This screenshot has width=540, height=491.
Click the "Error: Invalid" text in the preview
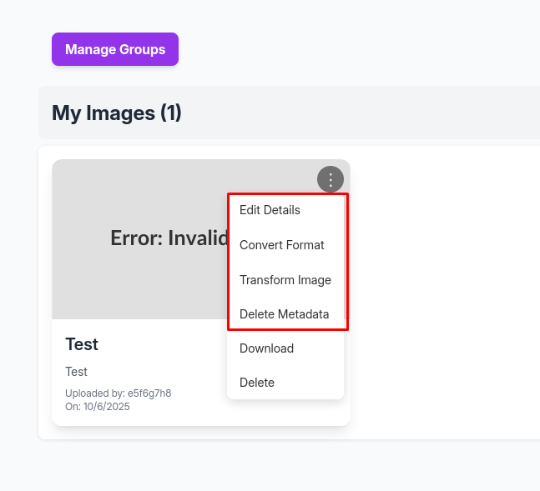coord(169,238)
